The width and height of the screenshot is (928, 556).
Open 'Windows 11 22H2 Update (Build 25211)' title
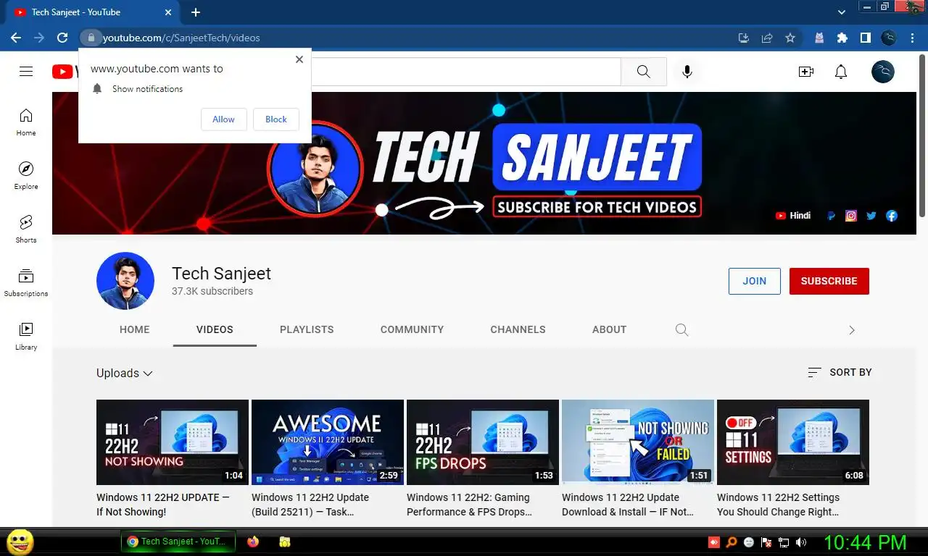[310, 505]
